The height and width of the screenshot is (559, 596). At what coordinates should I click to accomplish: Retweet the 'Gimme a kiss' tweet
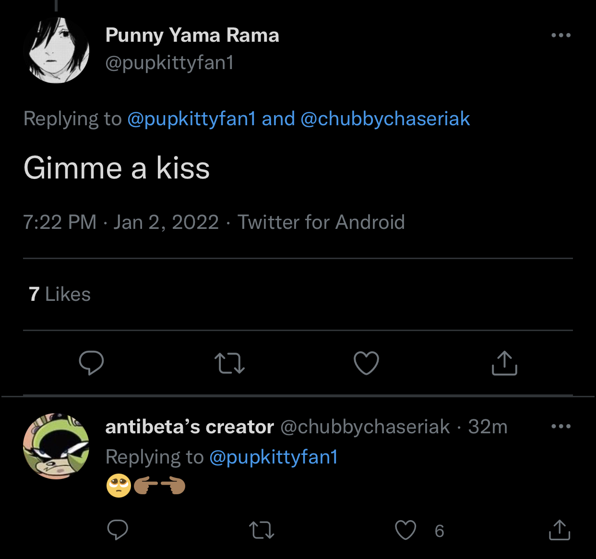229,363
